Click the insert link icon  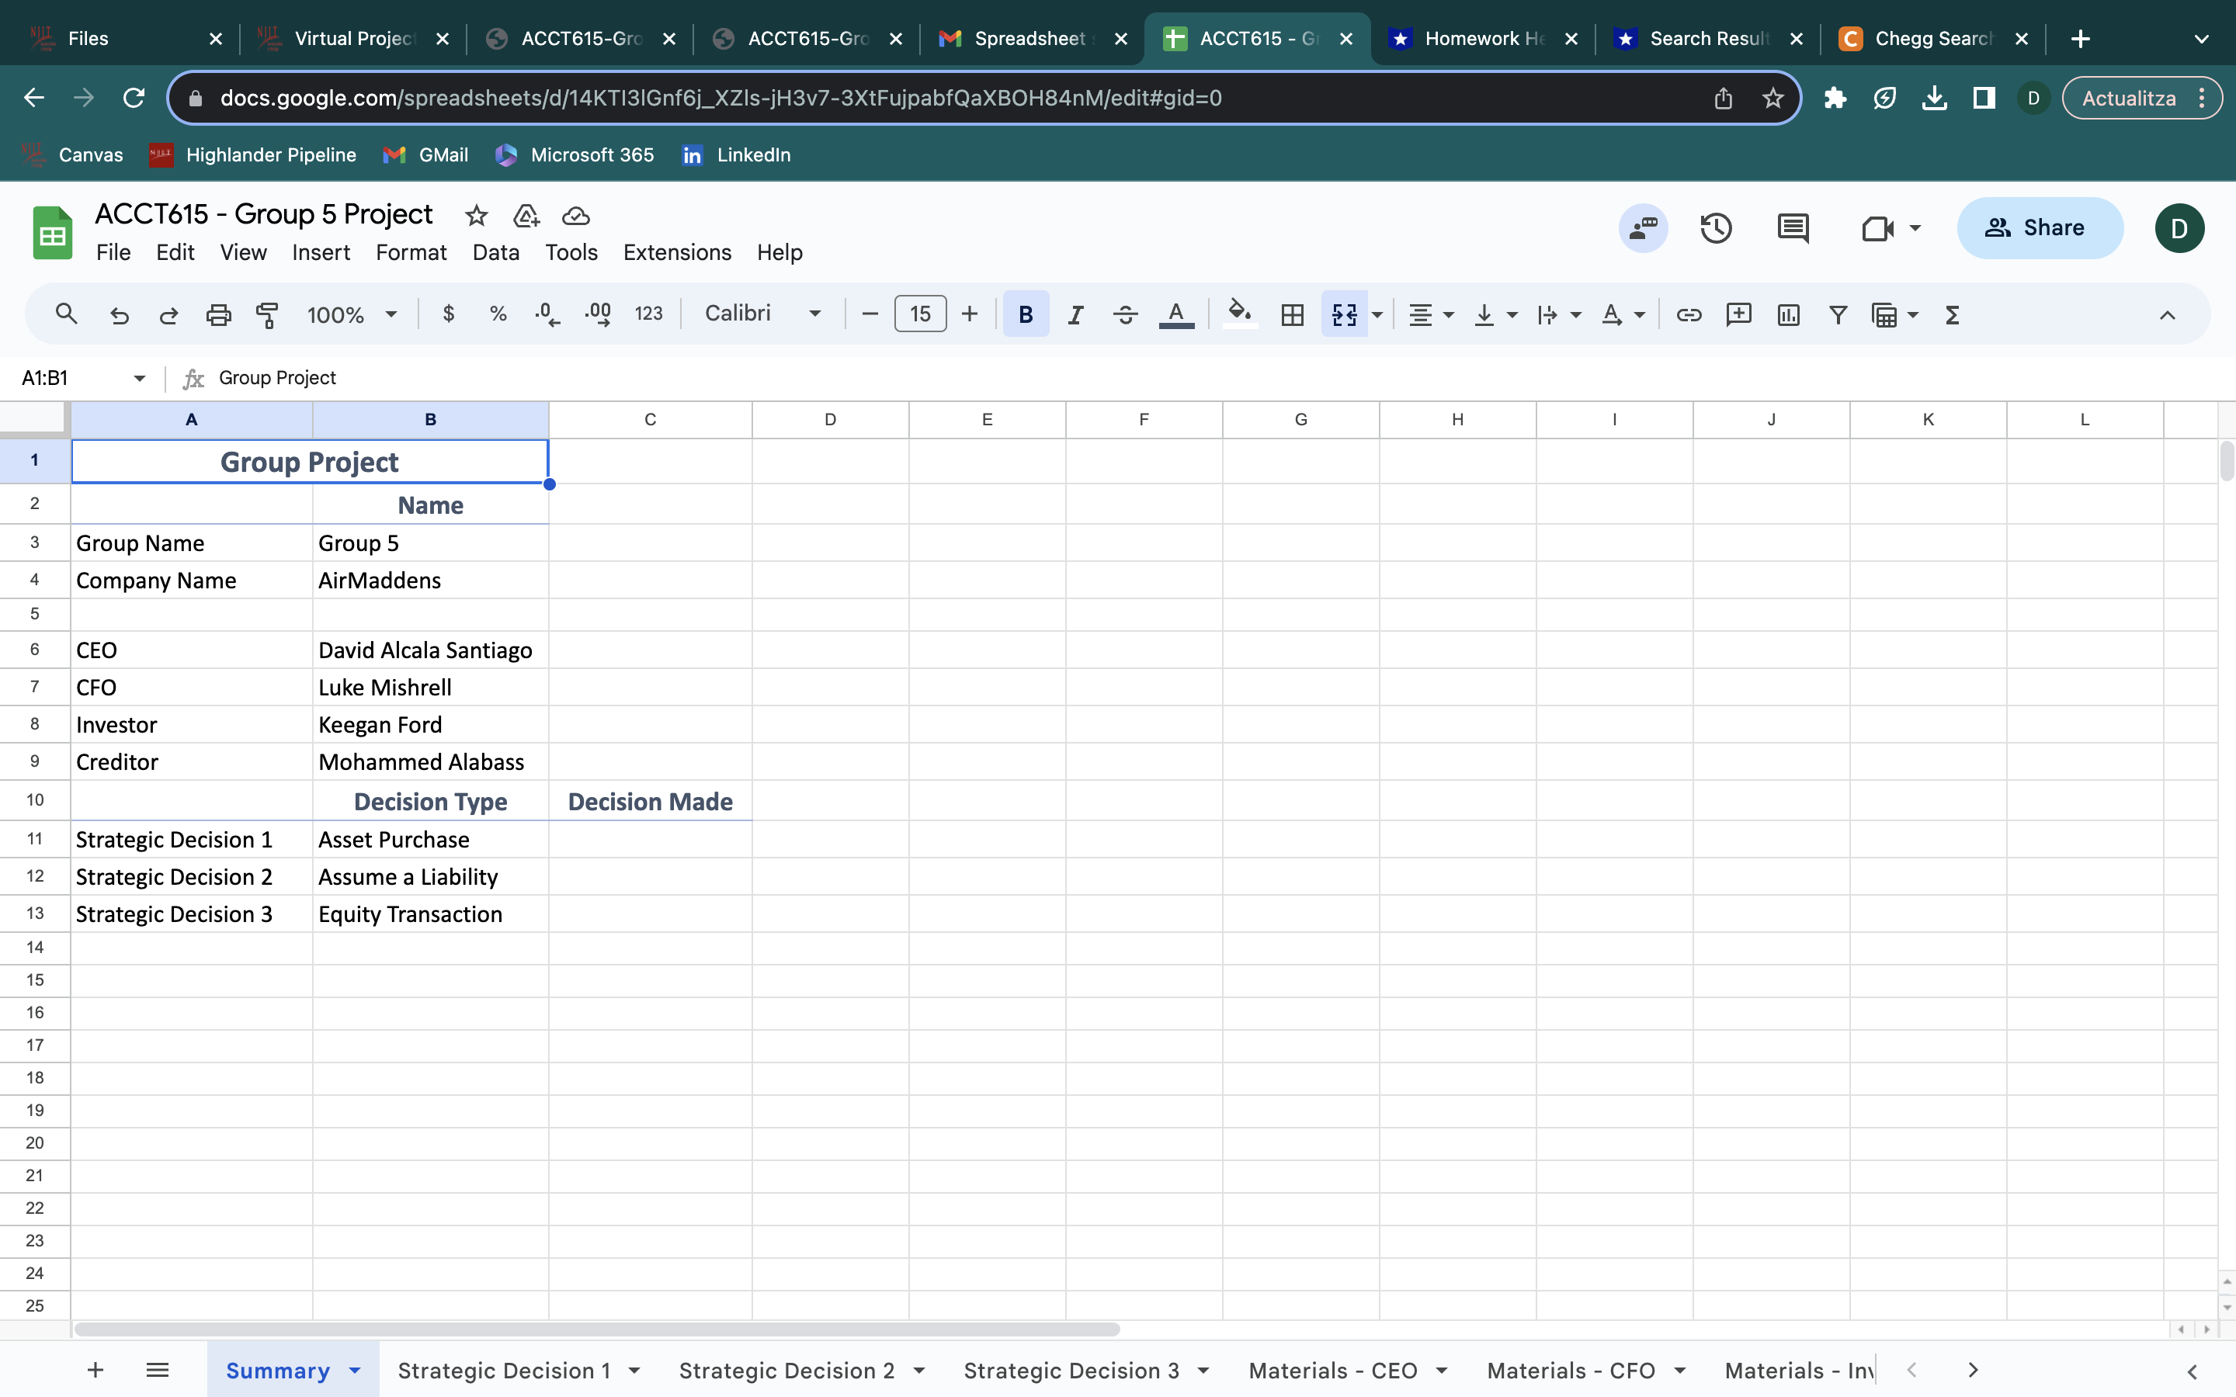[1688, 315]
